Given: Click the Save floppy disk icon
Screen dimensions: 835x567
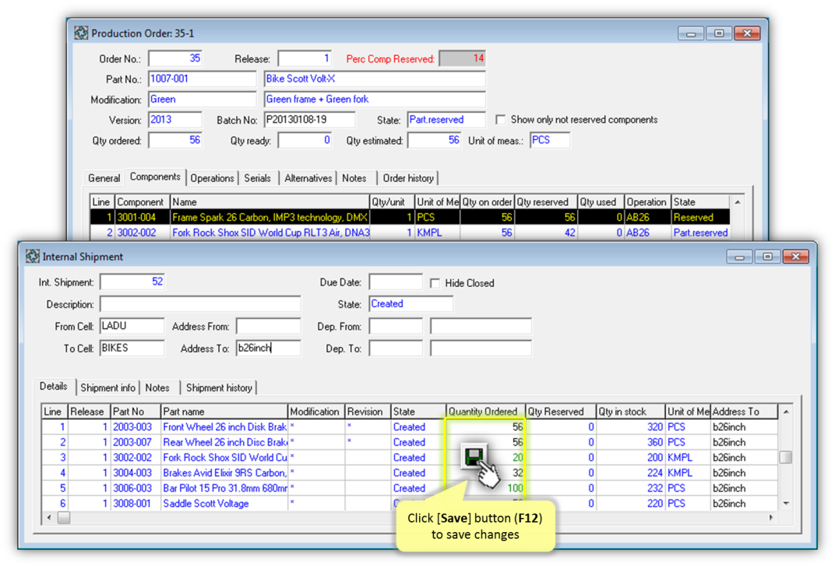Looking at the screenshot, I should point(474,457).
